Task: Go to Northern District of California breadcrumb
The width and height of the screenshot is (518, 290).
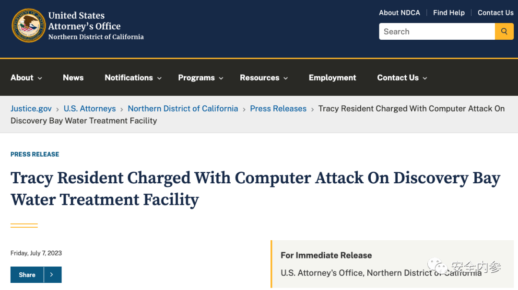Action: point(183,109)
